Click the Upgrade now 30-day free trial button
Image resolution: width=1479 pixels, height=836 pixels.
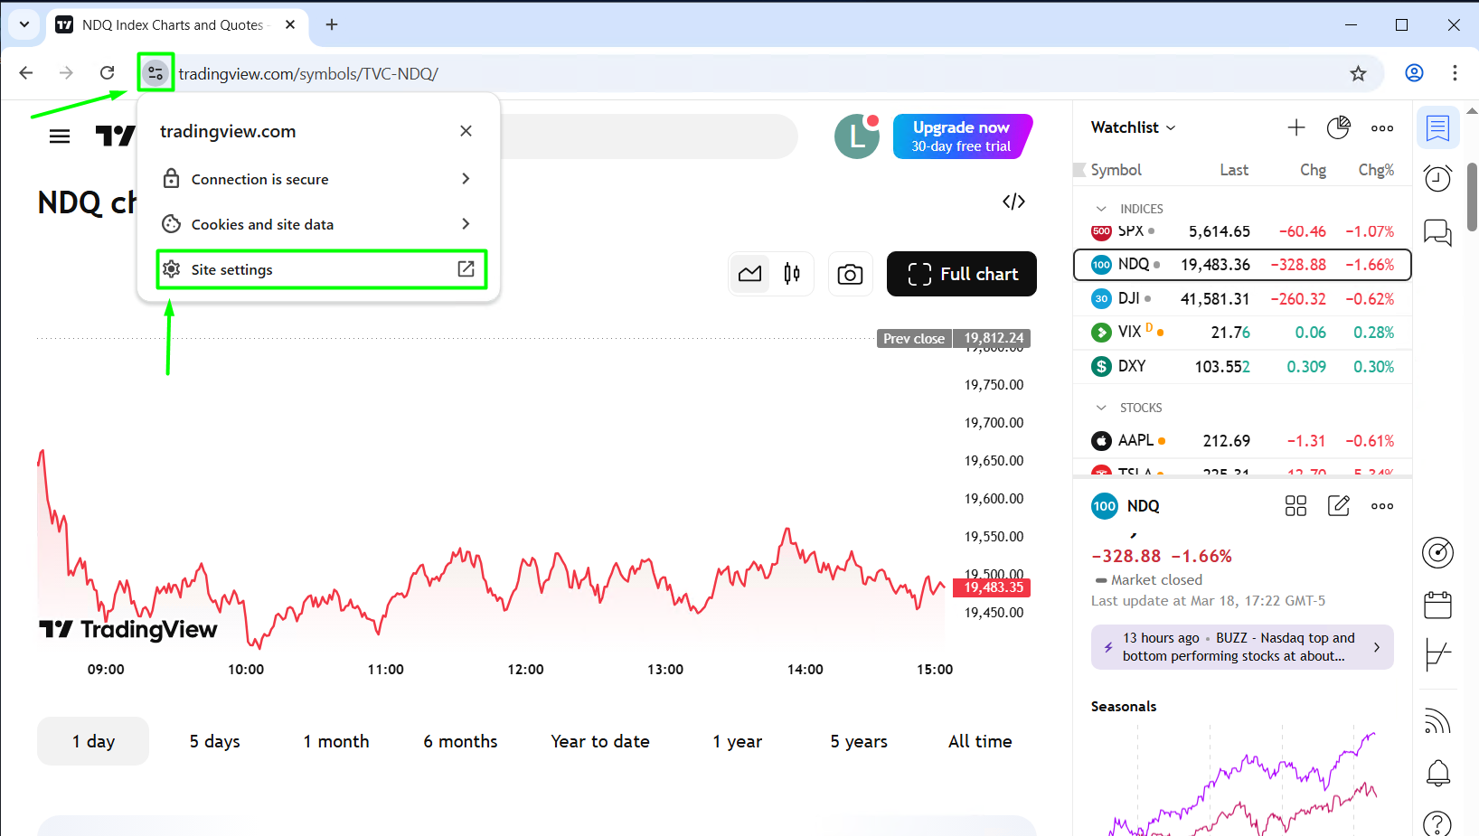click(962, 136)
